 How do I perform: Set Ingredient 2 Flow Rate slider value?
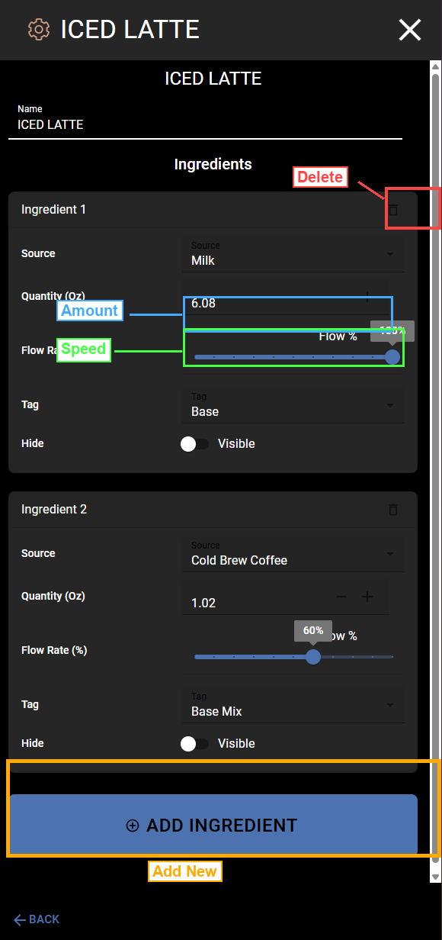pyautogui.click(x=312, y=657)
